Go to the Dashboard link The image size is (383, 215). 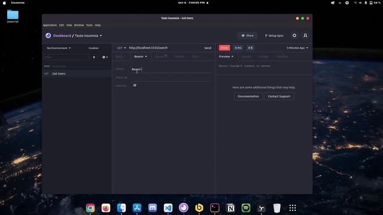click(x=62, y=36)
